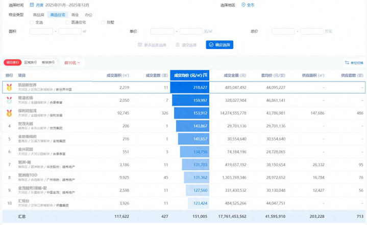
Task: Click the calendar icon next to 月度
Action: click(x=32, y=5)
